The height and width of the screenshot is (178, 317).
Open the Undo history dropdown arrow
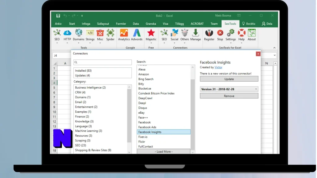[x=69, y=16]
